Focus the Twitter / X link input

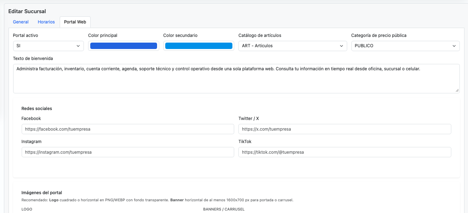point(344,129)
